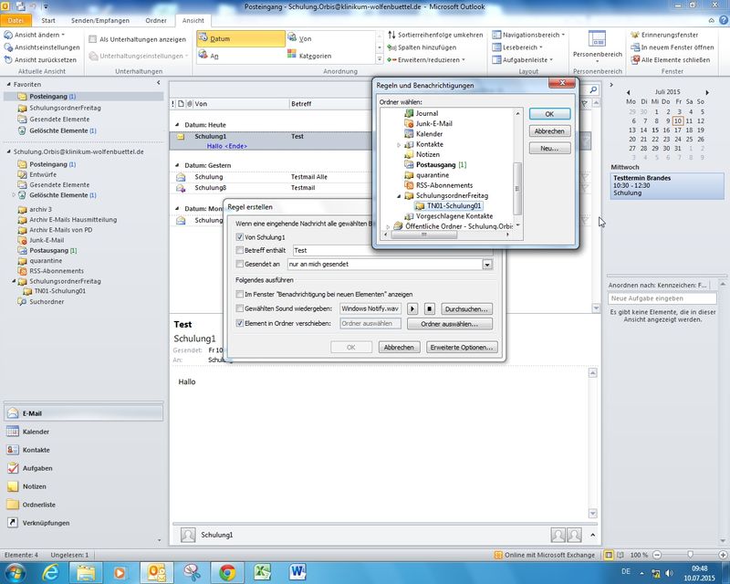Click the zoom slider in the status bar
The image size is (730, 584).
[x=690, y=555]
